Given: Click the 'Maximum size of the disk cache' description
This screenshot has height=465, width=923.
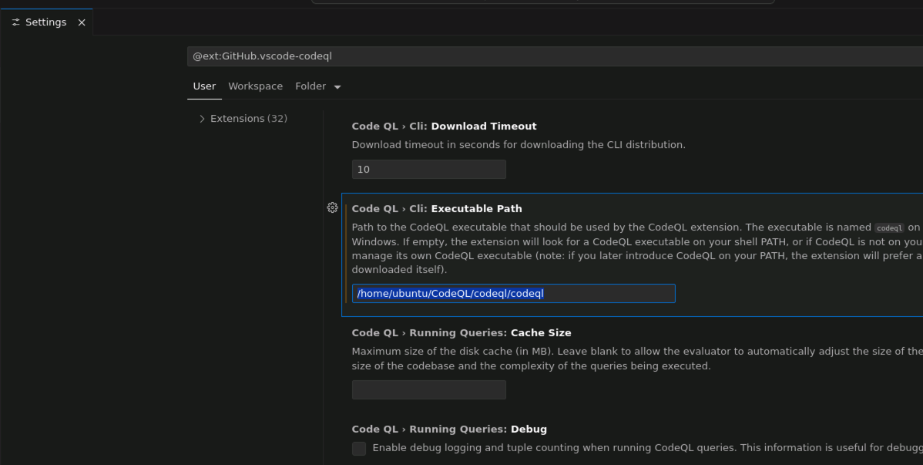Looking at the screenshot, I should (637, 359).
